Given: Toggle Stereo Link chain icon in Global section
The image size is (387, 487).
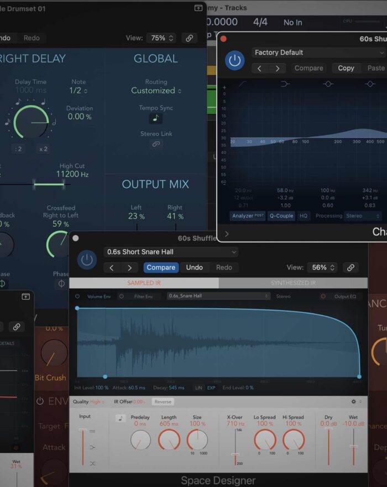Looking at the screenshot, I should point(156,144).
